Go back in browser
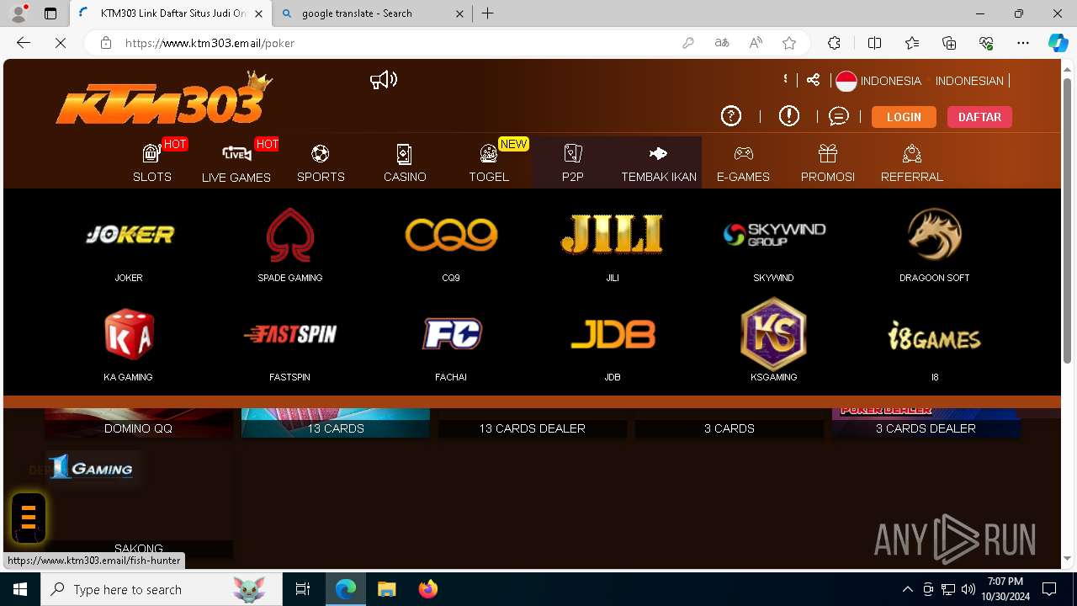 tap(24, 43)
